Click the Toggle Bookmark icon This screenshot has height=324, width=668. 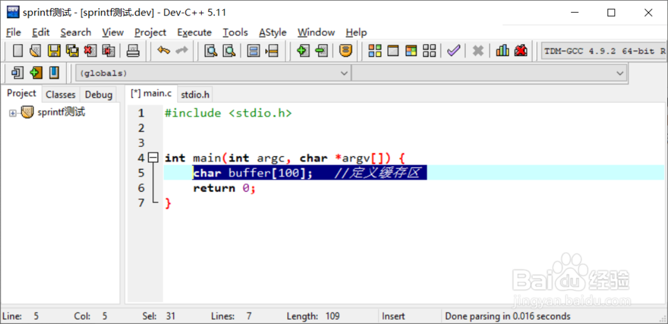(x=36, y=73)
